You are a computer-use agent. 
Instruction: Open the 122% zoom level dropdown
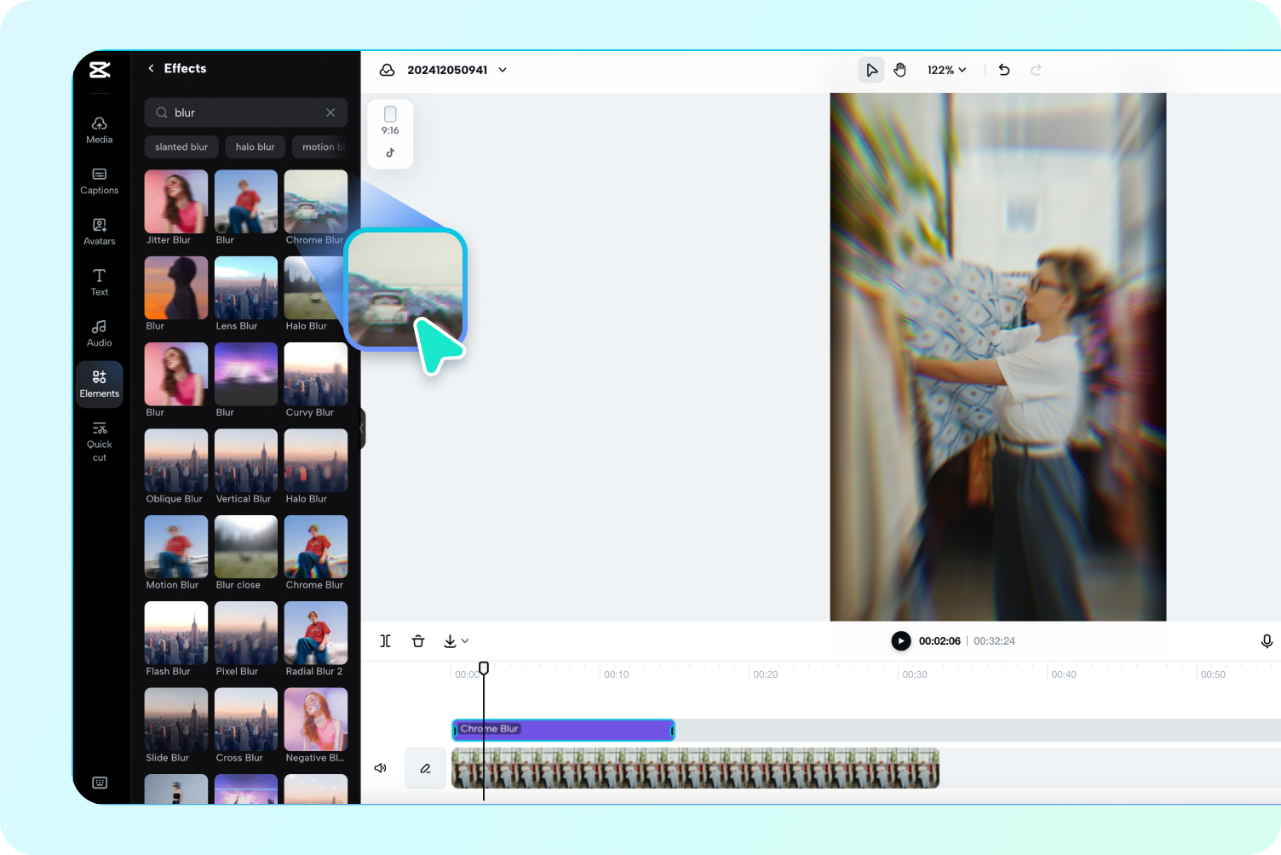946,70
